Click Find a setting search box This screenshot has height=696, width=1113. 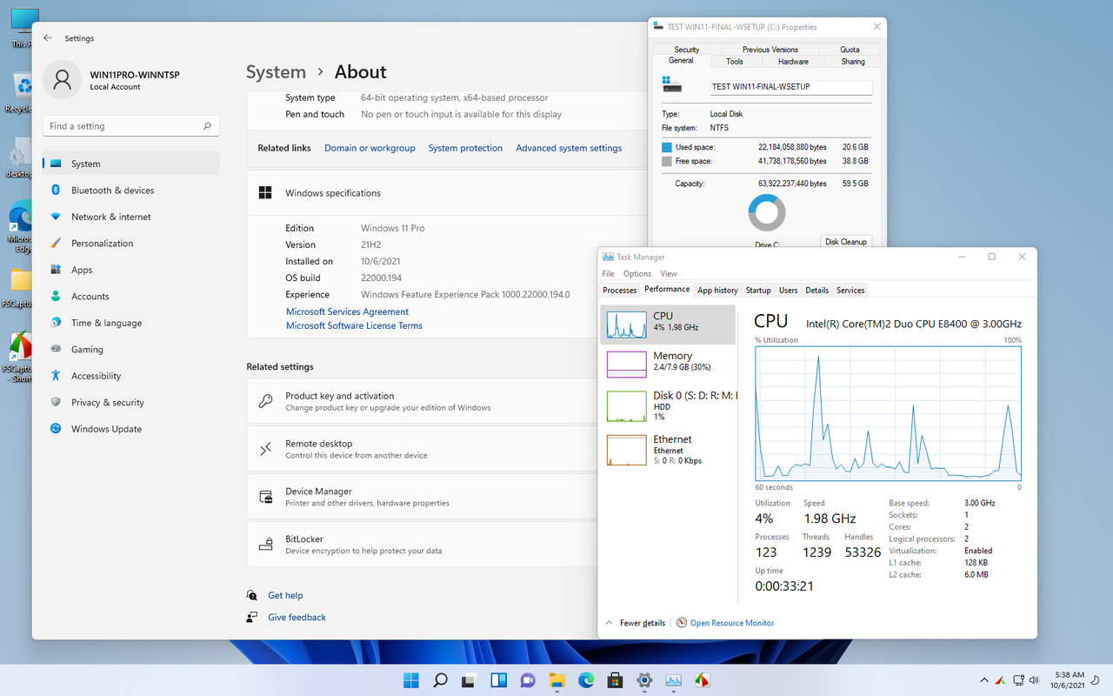[130, 126]
